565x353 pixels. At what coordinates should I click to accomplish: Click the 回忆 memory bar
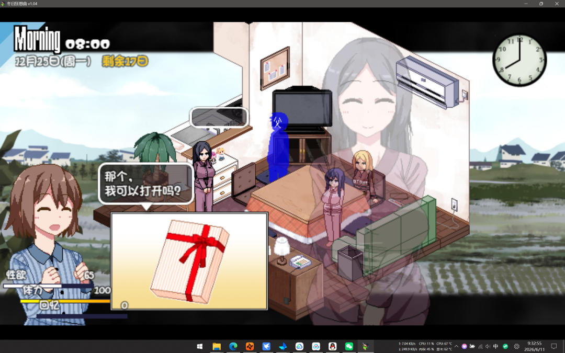click(82, 316)
